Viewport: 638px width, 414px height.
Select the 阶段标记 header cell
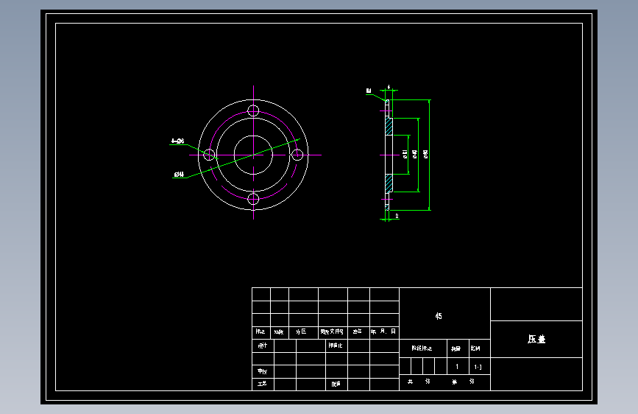423,348
